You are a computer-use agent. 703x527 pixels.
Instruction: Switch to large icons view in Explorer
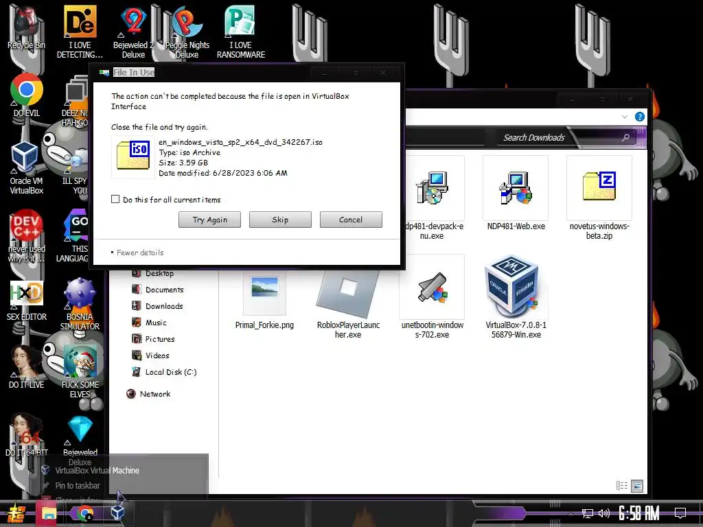pyautogui.click(x=636, y=485)
